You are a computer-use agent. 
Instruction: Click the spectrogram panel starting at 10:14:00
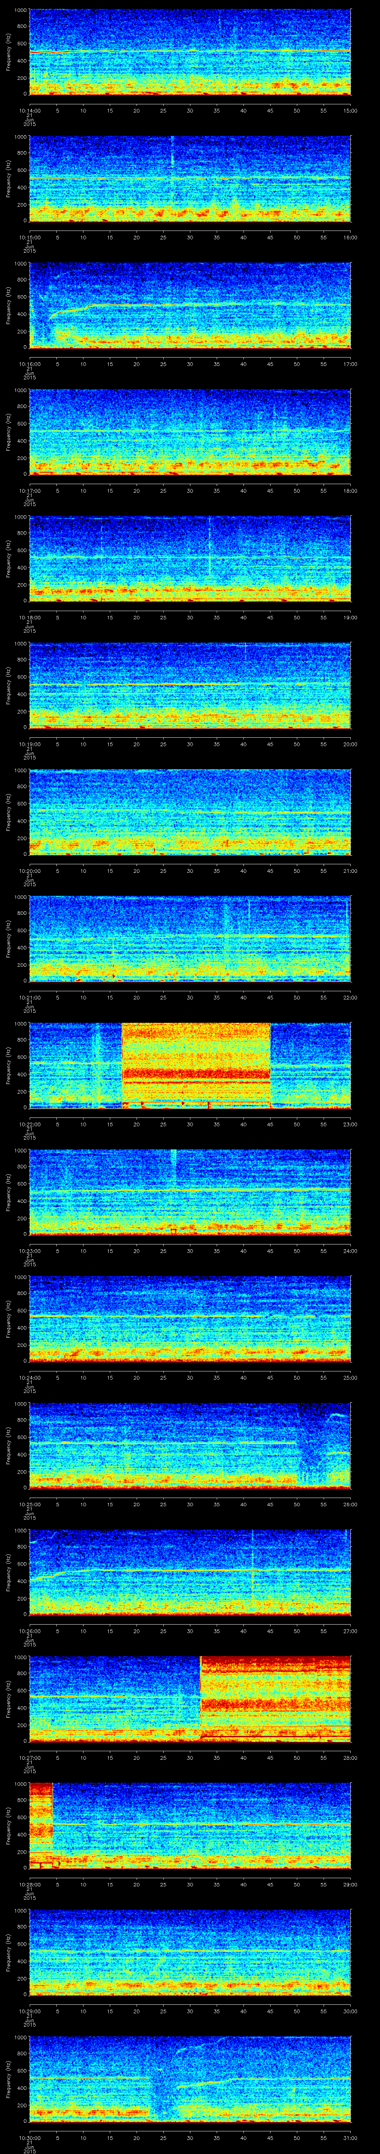click(x=190, y=53)
